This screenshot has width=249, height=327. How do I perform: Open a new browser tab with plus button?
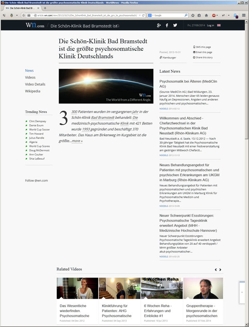pyautogui.click(x=45, y=8)
